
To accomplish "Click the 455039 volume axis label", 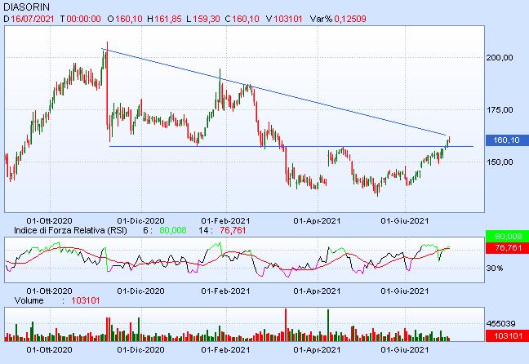I will point(500,324).
